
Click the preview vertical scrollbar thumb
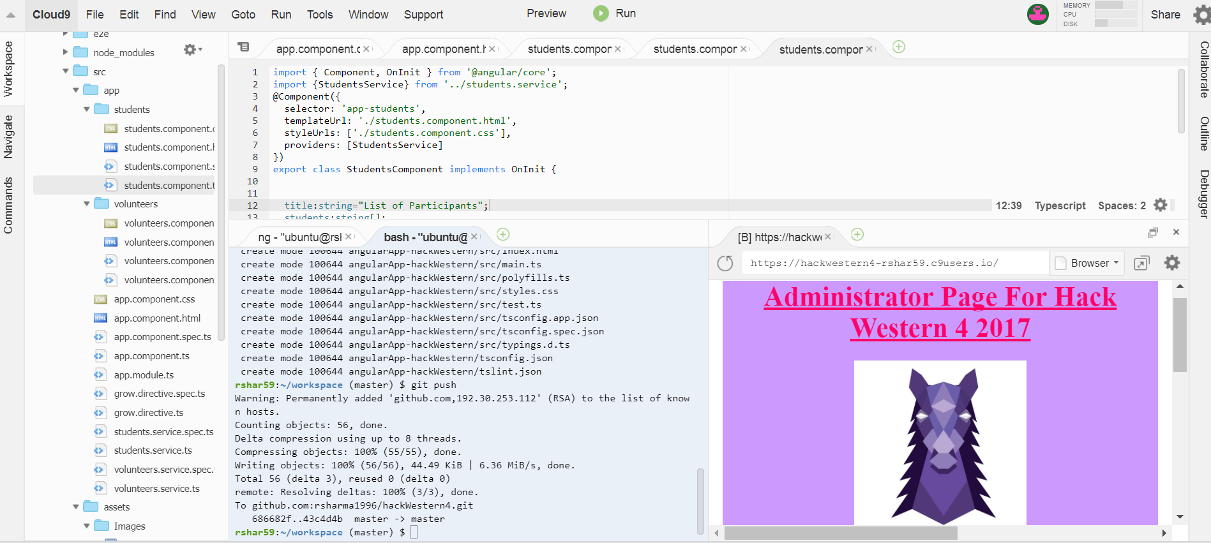(x=1180, y=334)
